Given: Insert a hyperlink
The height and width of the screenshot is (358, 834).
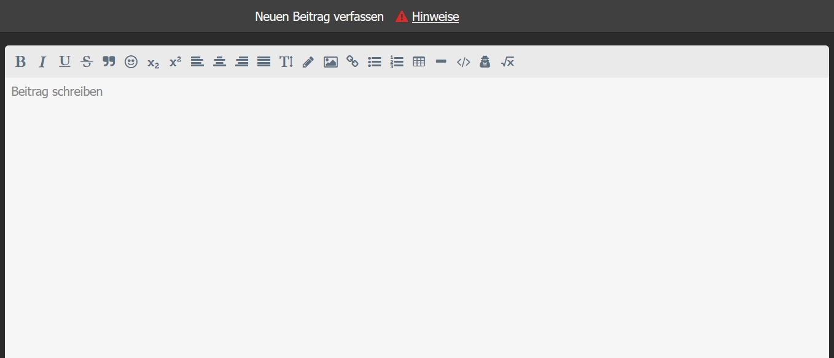Looking at the screenshot, I should [353, 61].
